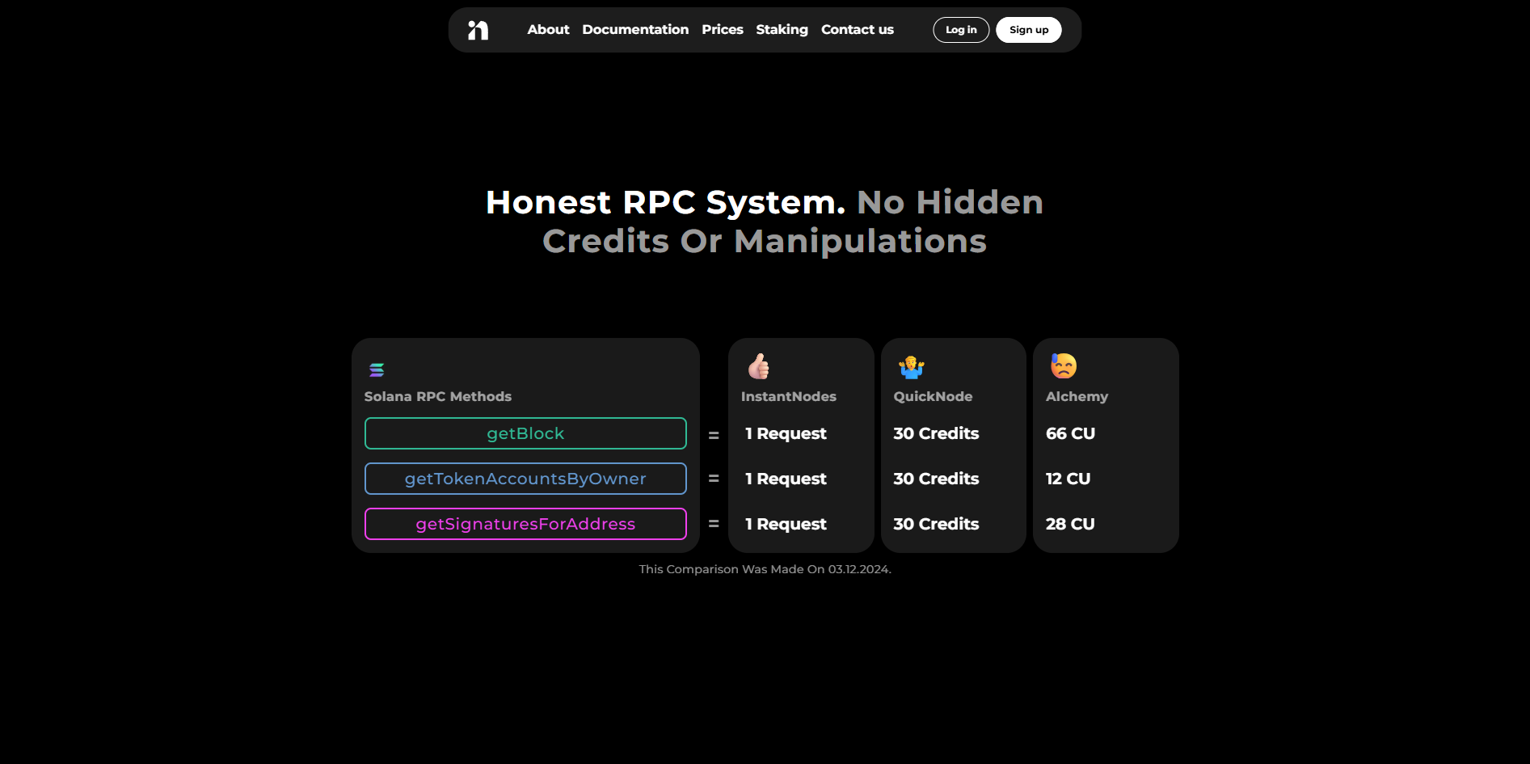Click the comparison date text below the table
The image size is (1530, 764).
[x=764, y=568]
